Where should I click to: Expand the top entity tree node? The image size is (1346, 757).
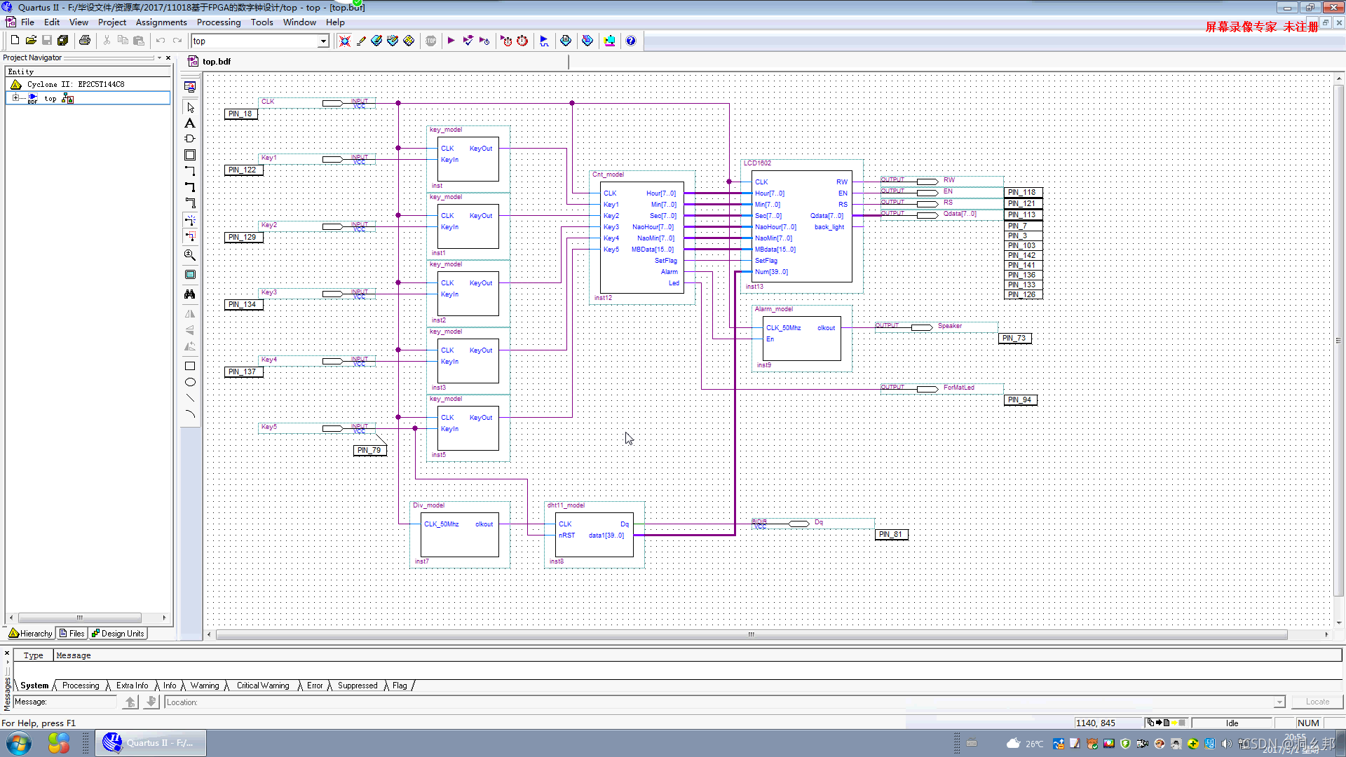(15, 98)
